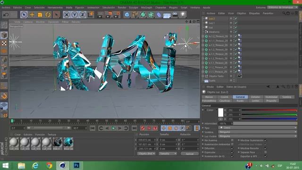Play the animation forward
Screen dimensions: 302x170
click(x=114, y=128)
